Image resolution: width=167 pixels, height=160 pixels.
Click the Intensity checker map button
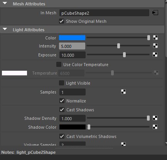[x=155, y=46]
